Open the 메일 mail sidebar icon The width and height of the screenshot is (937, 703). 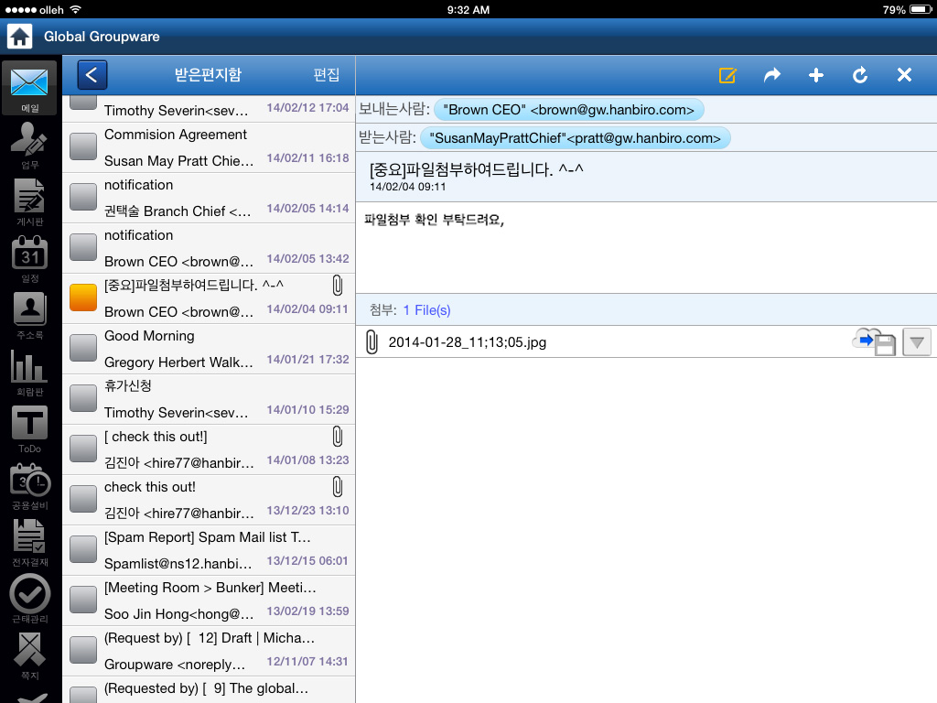[x=29, y=89]
